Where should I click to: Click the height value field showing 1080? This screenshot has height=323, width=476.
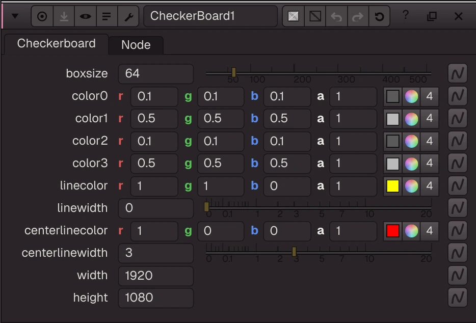pyautogui.click(x=156, y=298)
